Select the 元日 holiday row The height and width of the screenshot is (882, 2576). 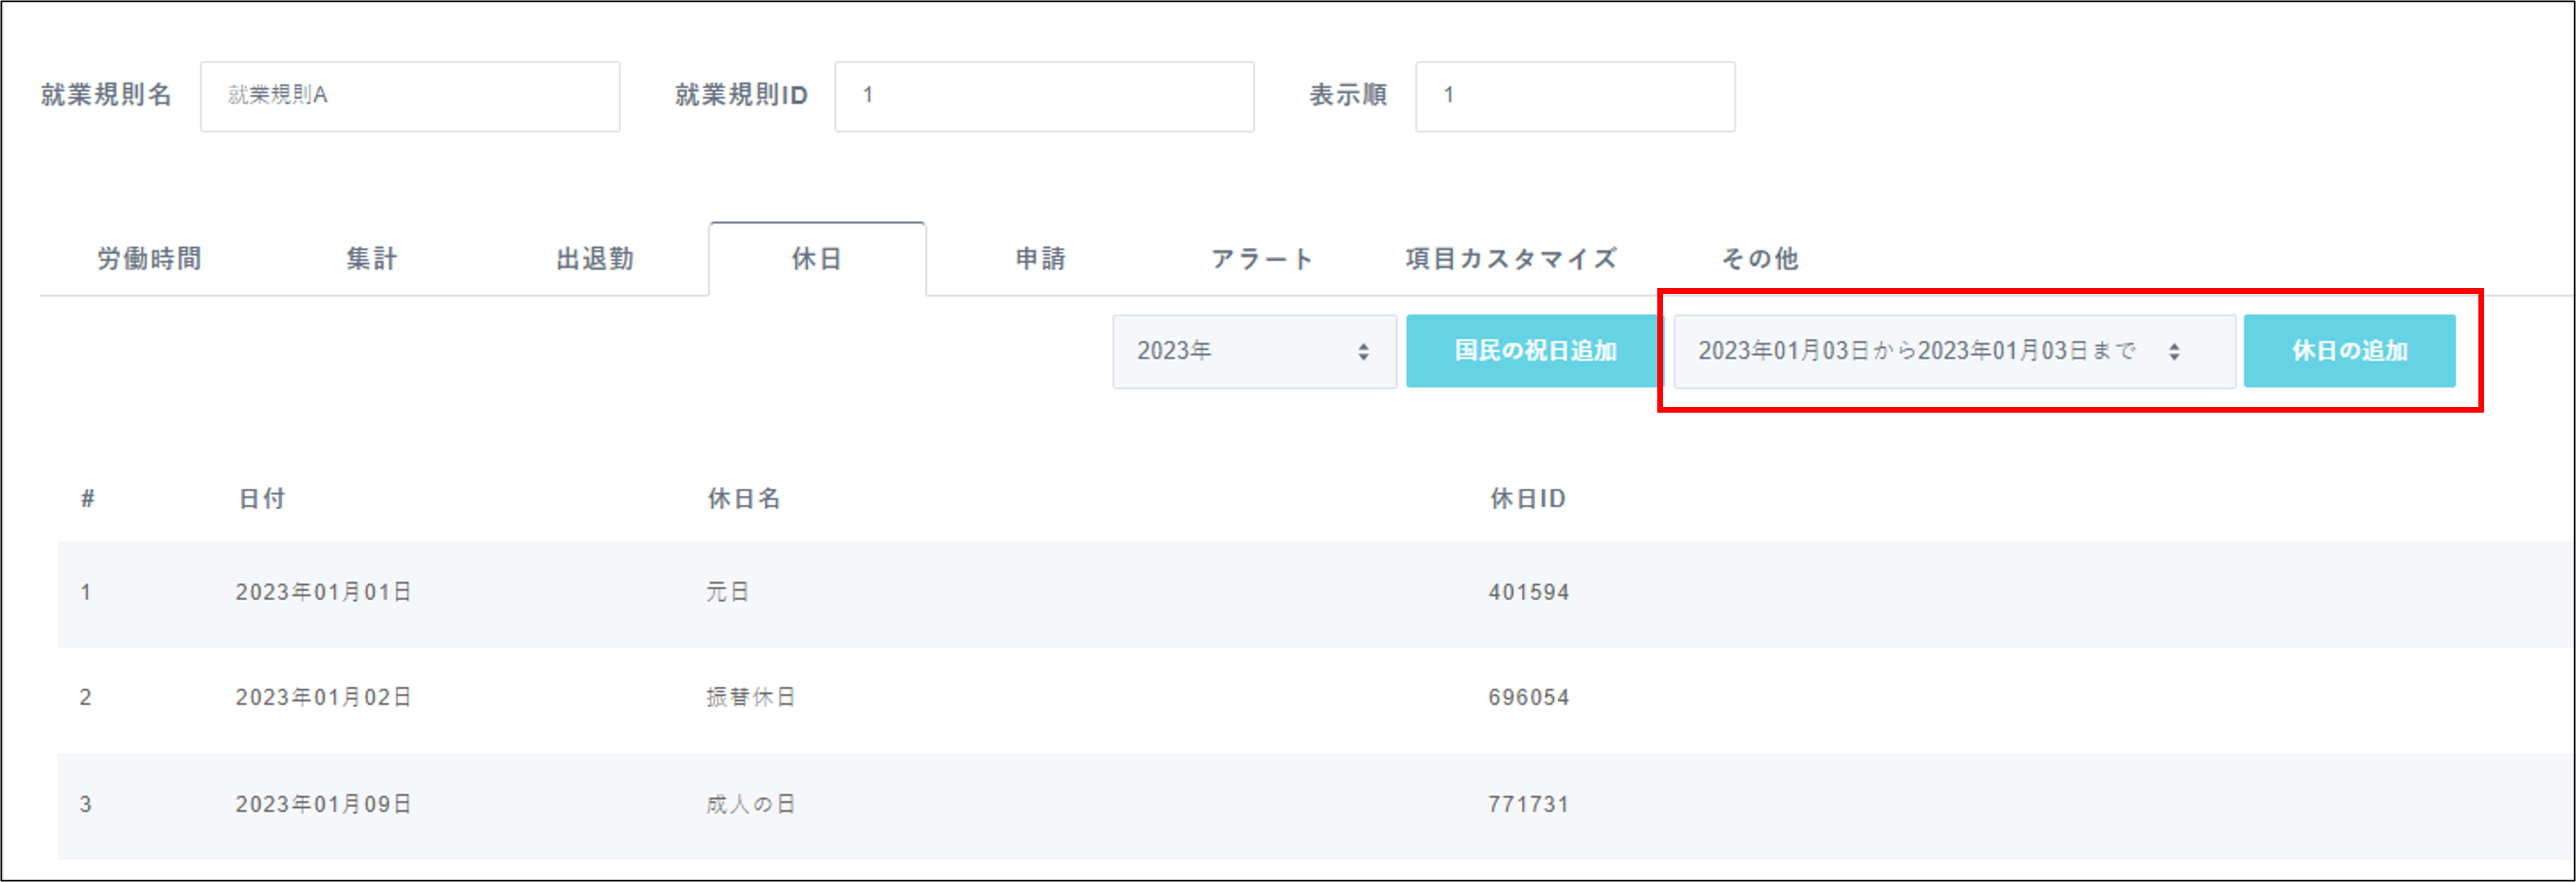pyautogui.click(x=728, y=593)
